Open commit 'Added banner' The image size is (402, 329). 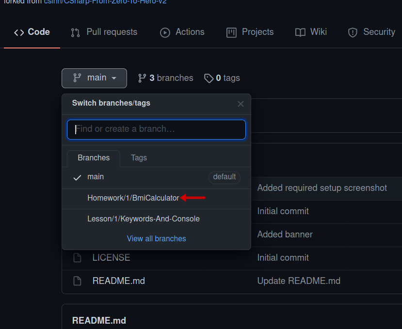(x=285, y=235)
